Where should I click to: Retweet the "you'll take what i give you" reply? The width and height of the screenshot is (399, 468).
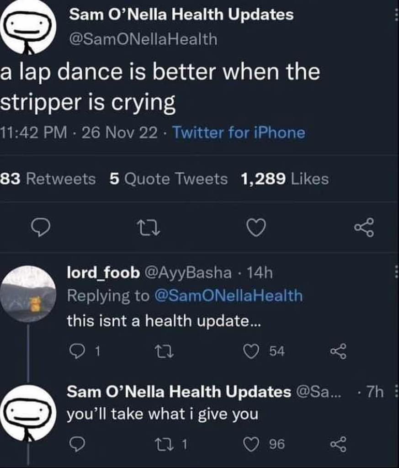coord(165,444)
